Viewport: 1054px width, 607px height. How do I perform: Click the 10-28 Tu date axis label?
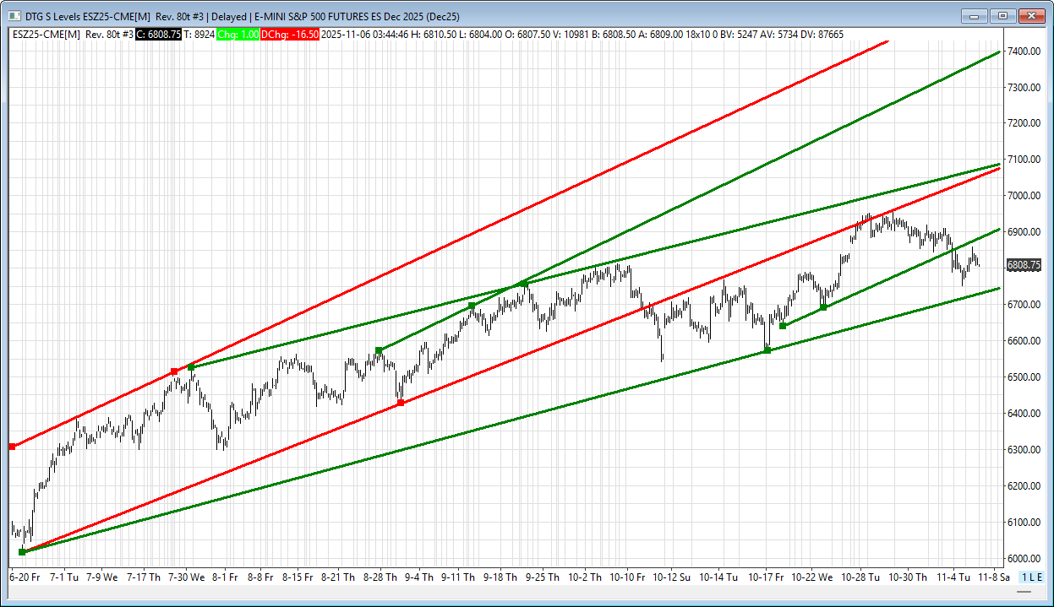point(860,577)
